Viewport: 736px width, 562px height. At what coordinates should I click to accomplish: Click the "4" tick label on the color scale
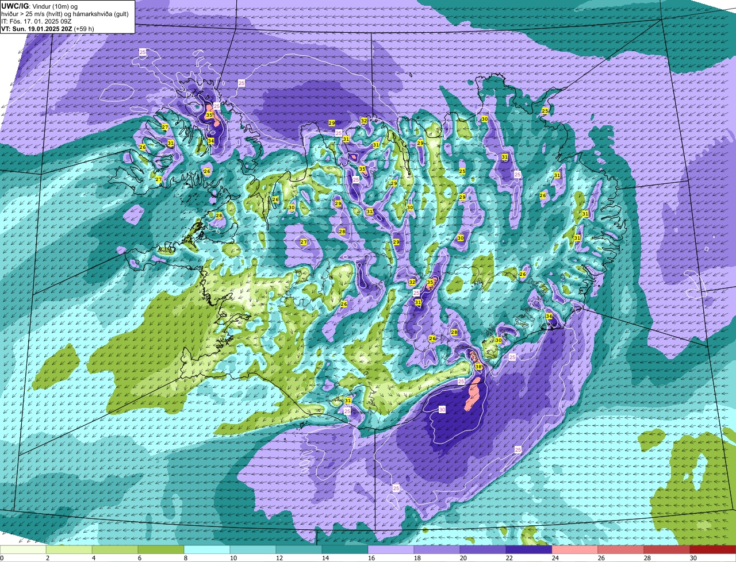click(x=93, y=558)
